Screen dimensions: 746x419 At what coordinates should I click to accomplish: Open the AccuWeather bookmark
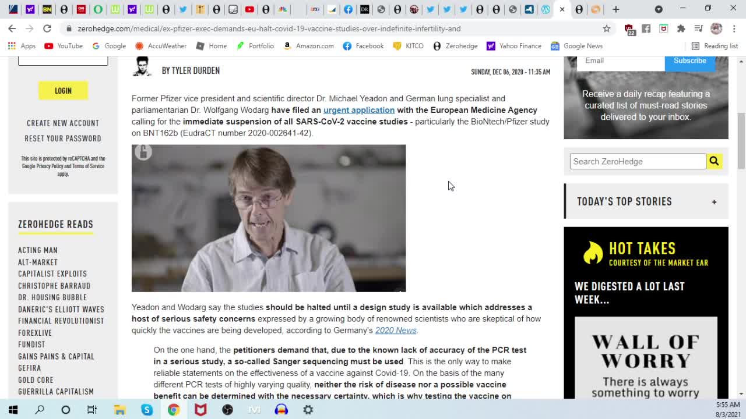click(160, 46)
